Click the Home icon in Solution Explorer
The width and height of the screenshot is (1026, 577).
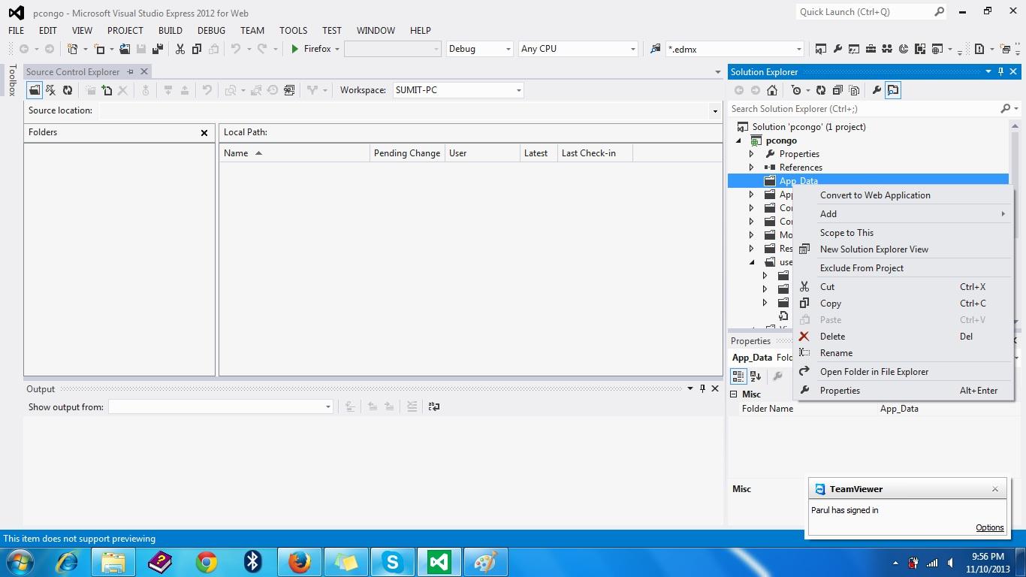pos(771,90)
